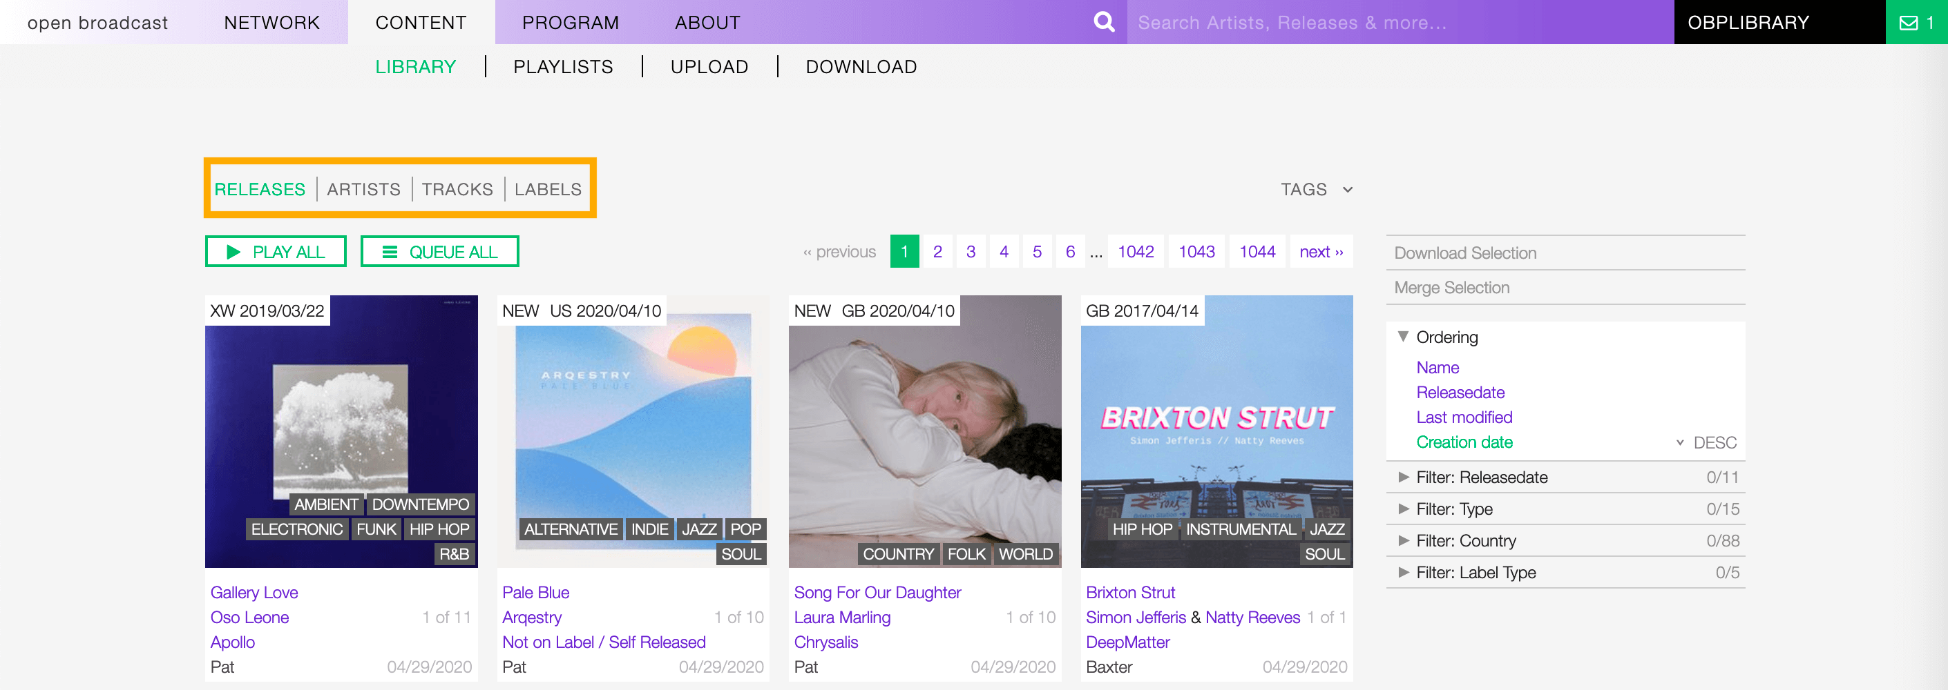
Task: Open the TAGS dropdown
Action: point(1316,189)
